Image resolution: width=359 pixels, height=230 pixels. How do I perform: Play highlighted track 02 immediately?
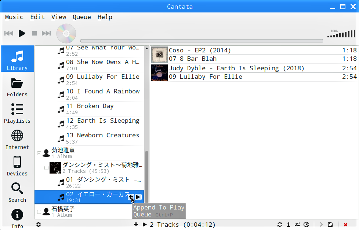click(138, 197)
